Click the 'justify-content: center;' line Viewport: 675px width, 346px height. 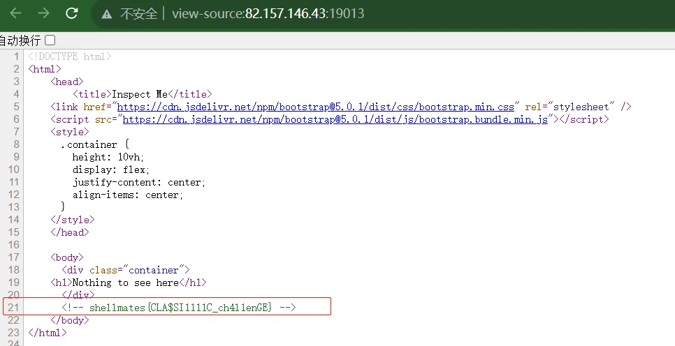point(139,182)
